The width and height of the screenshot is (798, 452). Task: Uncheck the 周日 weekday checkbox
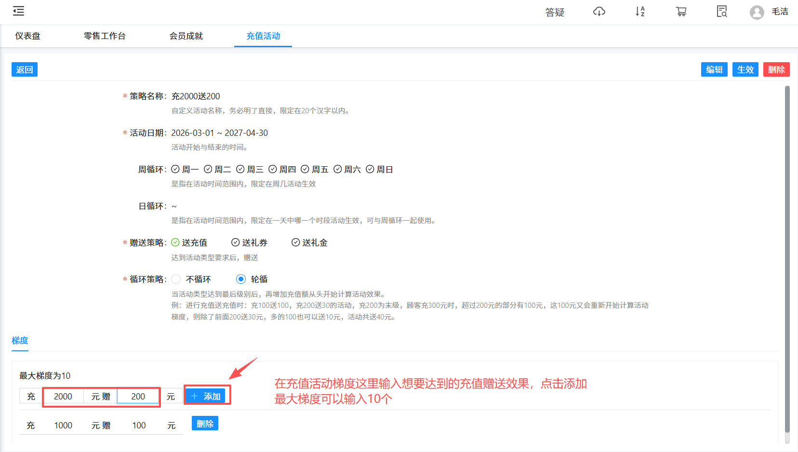(370, 169)
